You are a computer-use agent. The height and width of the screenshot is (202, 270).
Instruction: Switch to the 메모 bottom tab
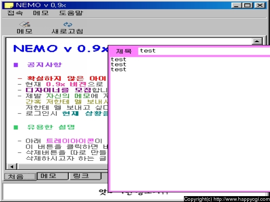pyautogui.click(x=52, y=176)
